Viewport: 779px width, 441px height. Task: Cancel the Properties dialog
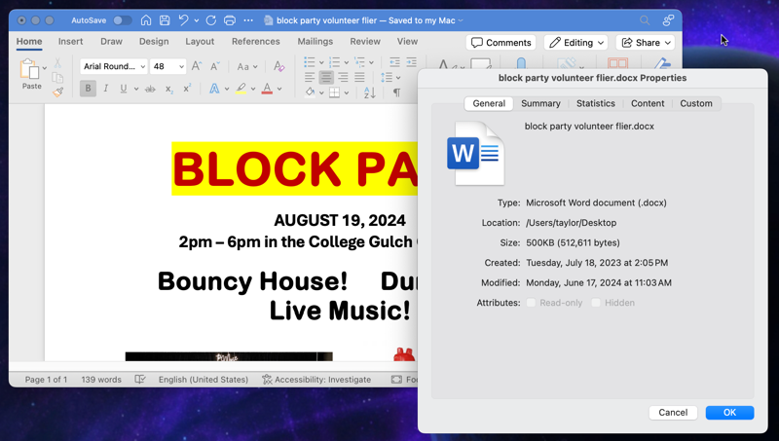(x=673, y=412)
